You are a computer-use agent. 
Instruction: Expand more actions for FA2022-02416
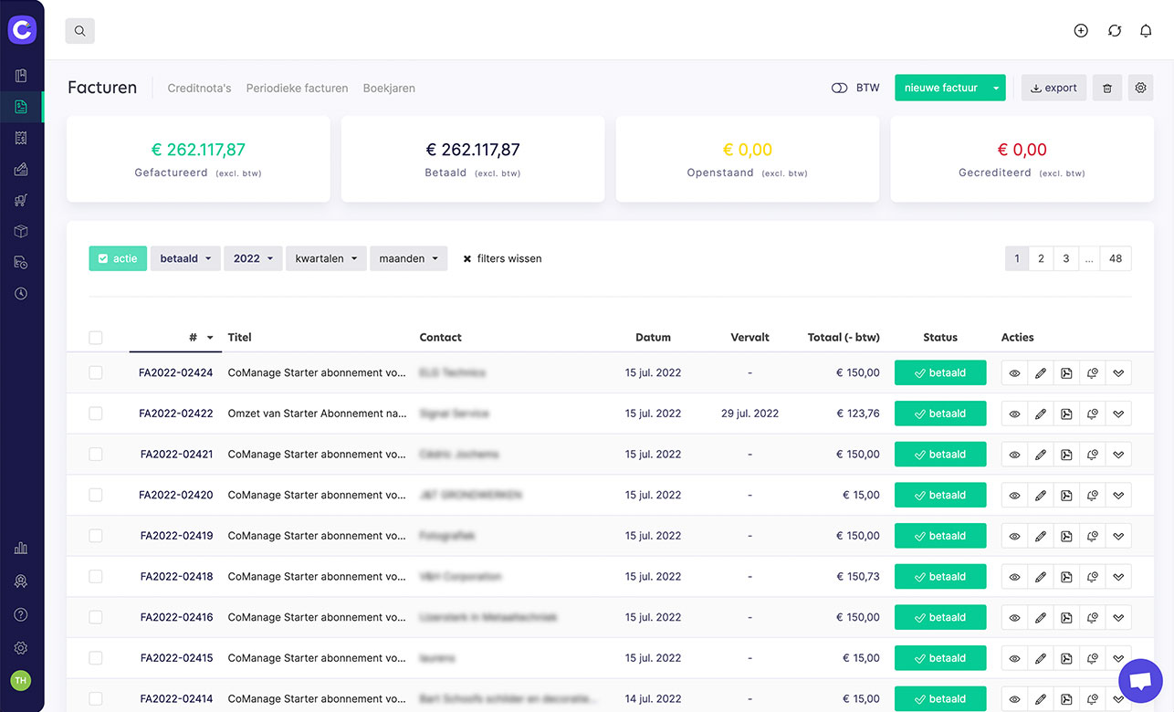[1118, 617]
